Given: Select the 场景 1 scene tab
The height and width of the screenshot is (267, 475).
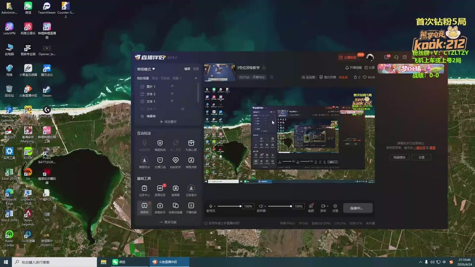Looking at the screenshot, I should [x=176, y=78].
